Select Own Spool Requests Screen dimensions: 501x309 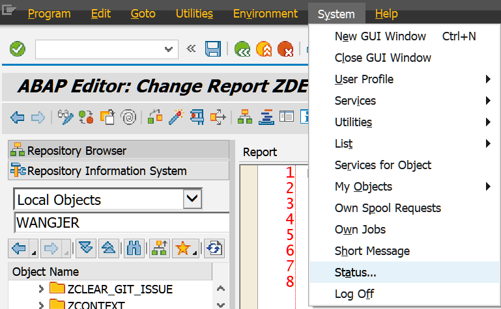coord(405,208)
